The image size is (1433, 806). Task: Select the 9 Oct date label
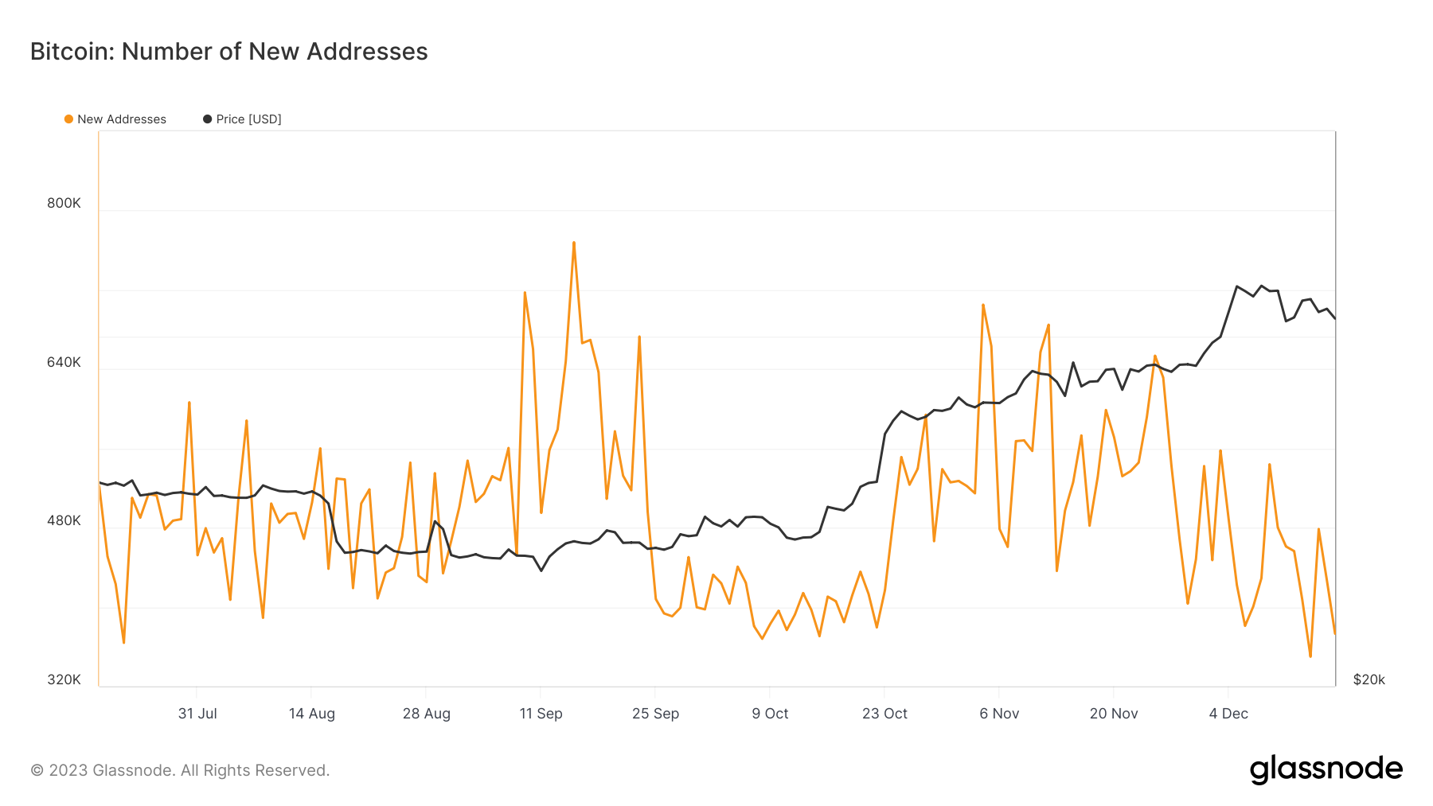tap(770, 714)
